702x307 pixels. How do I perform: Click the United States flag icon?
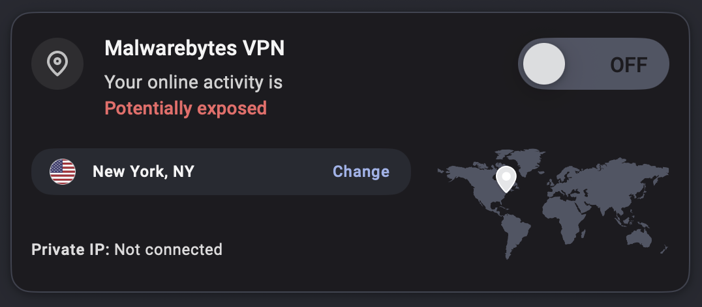pos(63,172)
